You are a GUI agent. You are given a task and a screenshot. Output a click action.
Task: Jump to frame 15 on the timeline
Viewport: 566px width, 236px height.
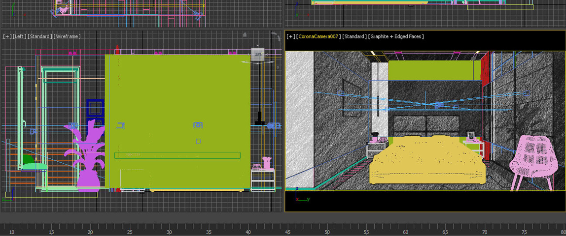coord(51,232)
